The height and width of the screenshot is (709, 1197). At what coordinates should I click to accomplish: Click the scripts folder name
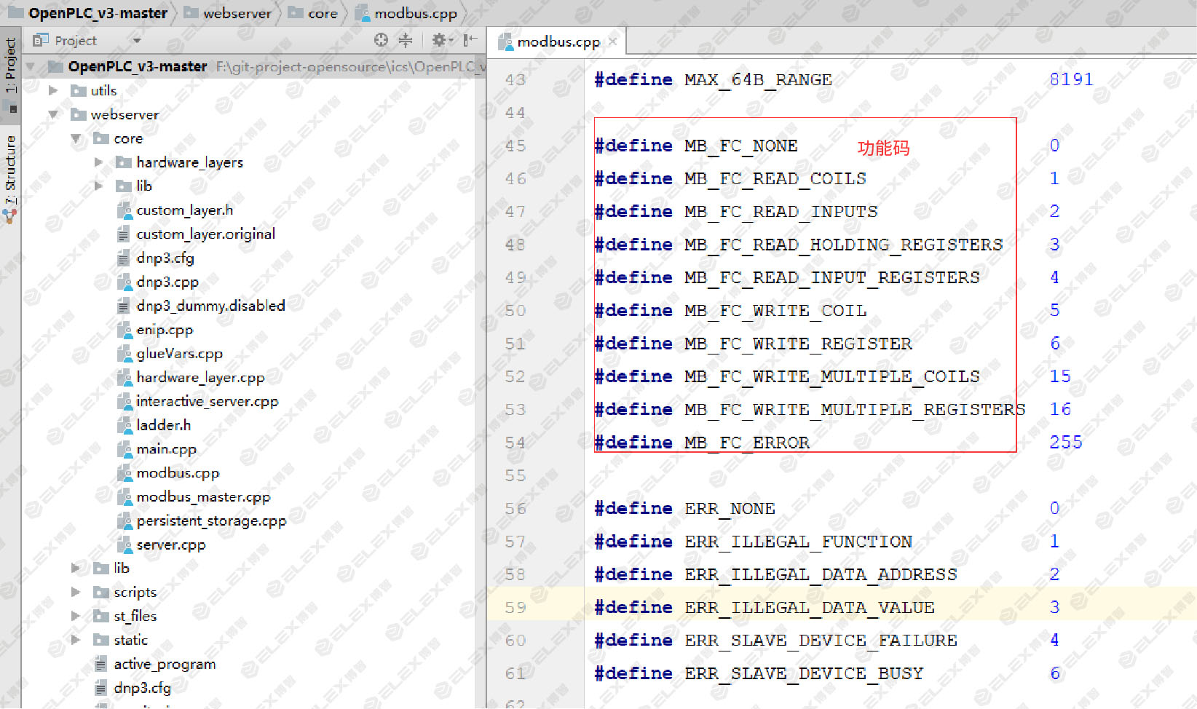click(135, 592)
